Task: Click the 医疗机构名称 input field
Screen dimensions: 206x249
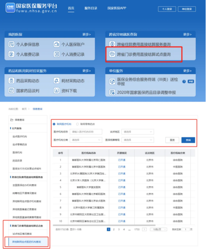Action: pos(86,131)
